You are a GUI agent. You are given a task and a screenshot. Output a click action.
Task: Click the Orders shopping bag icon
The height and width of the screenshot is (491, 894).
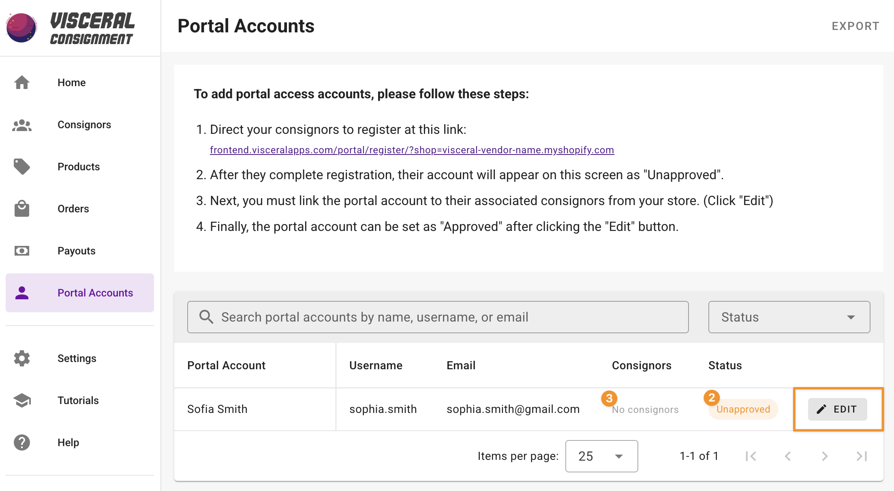[22, 209]
